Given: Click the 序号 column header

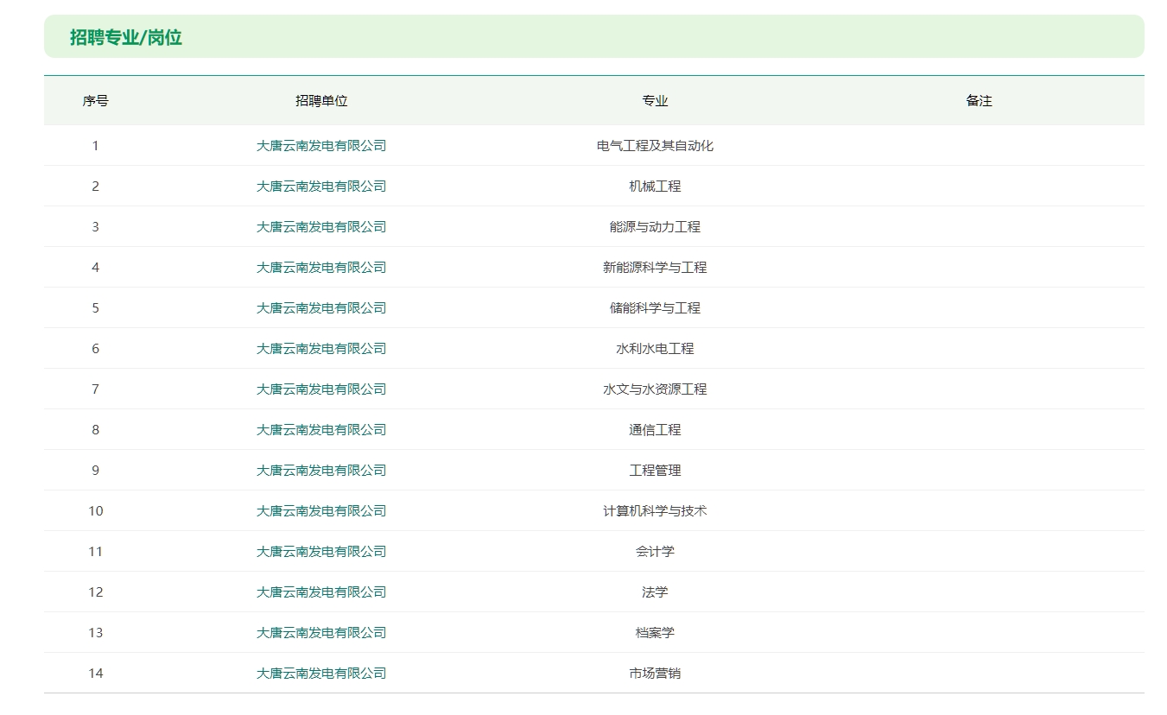Looking at the screenshot, I should coord(95,101).
